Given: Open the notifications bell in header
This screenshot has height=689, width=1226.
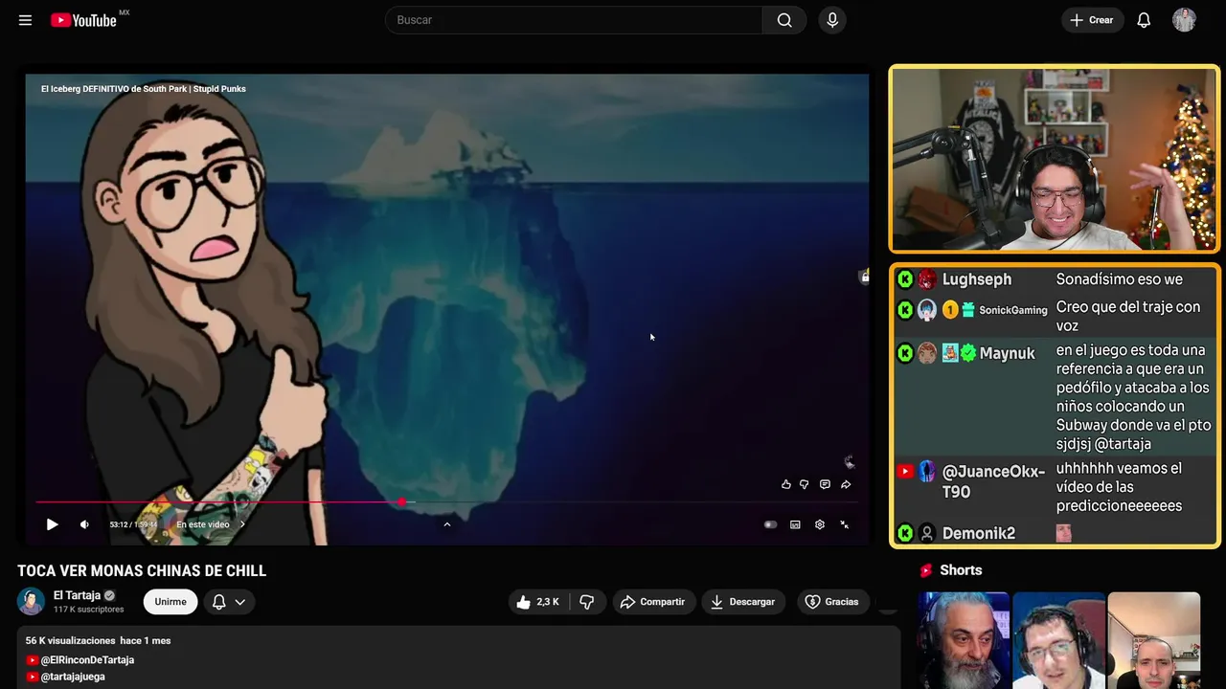Looking at the screenshot, I should [1144, 20].
